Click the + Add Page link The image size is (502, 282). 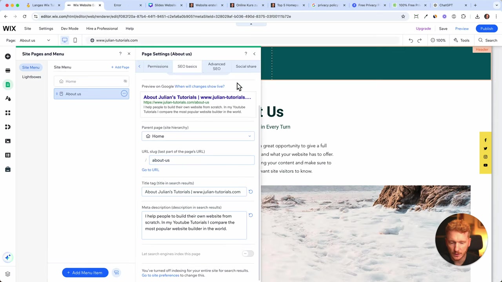tap(120, 67)
